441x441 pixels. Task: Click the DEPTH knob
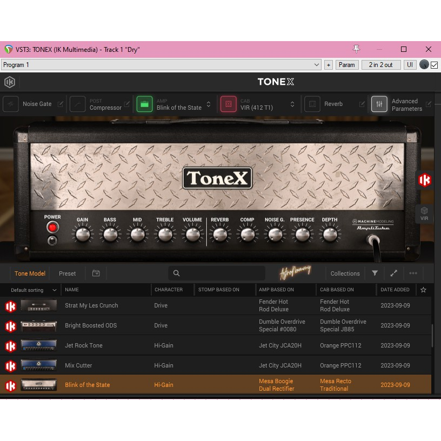[x=330, y=235]
